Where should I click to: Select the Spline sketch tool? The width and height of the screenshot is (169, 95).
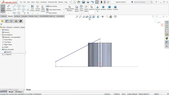[23, 6]
